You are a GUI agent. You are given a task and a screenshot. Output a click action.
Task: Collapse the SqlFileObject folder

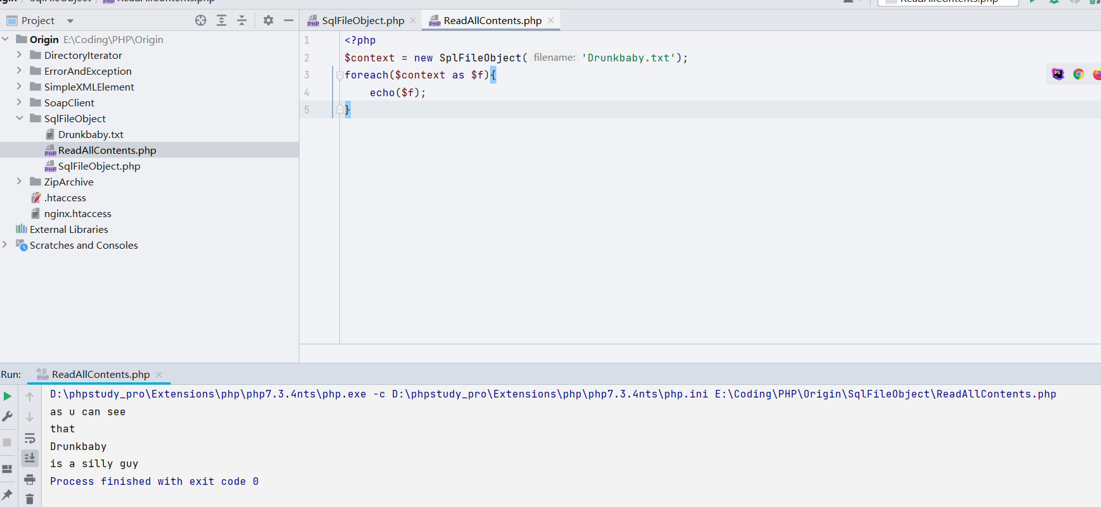click(19, 118)
